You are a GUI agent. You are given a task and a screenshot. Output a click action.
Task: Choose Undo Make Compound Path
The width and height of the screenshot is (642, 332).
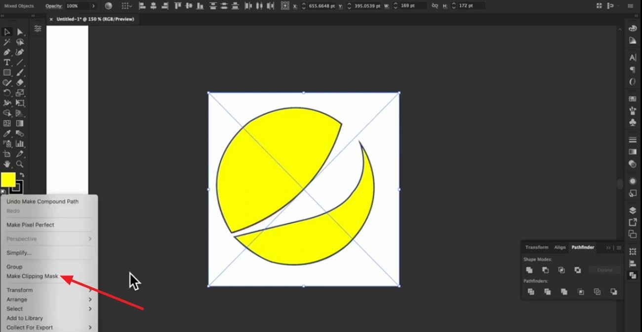tap(42, 201)
